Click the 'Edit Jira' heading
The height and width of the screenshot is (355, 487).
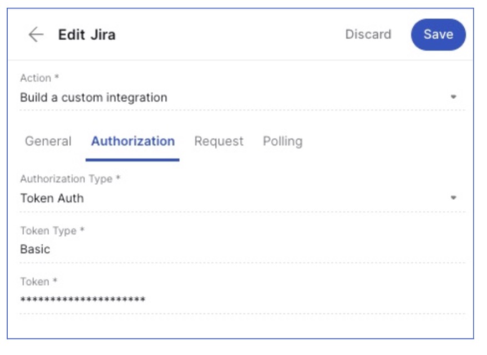[x=87, y=34]
